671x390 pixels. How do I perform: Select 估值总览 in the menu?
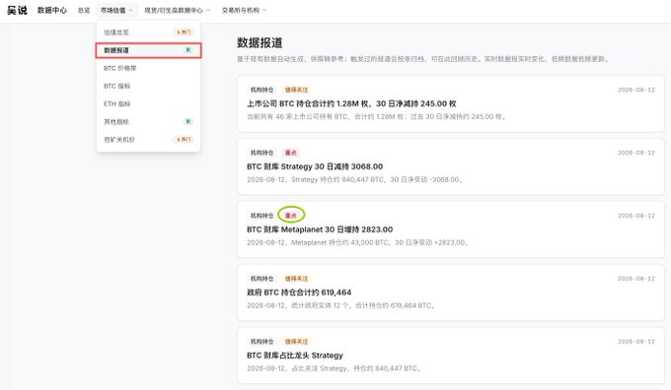[x=148, y=32]
